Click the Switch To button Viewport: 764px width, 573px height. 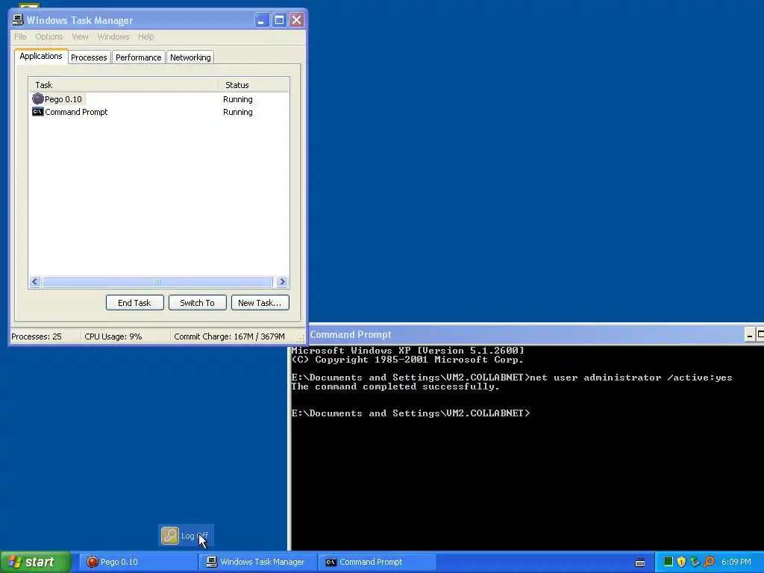pyautogui.click(x=197, y=303)
